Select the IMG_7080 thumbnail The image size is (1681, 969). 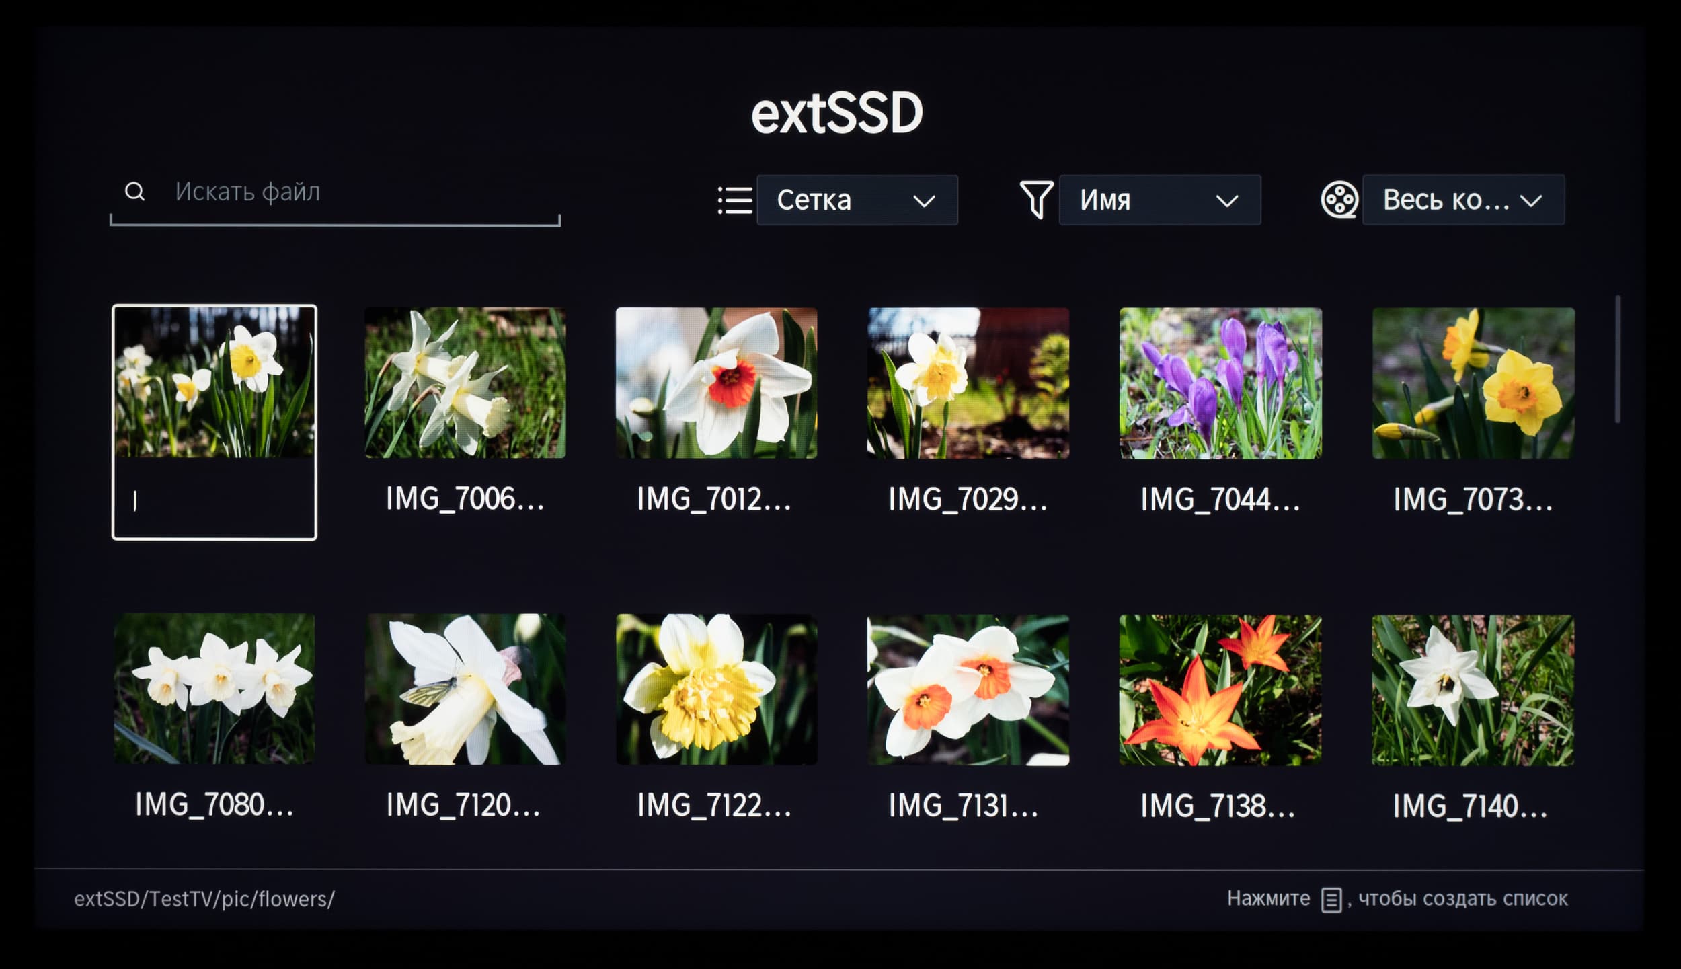pyautogui.click(x=214, y=689)
